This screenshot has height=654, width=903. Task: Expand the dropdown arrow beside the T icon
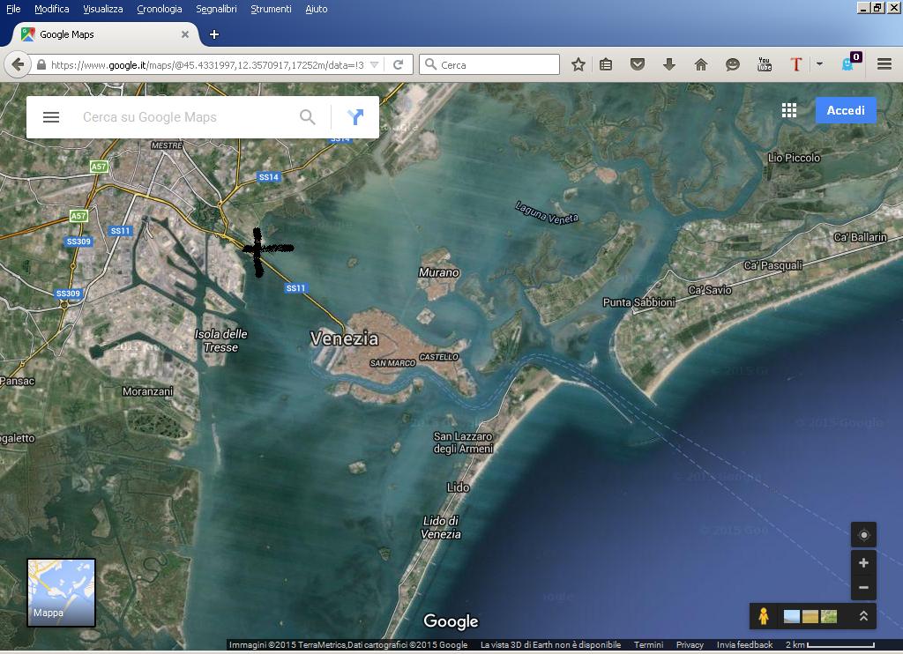[x=819, y=64]
